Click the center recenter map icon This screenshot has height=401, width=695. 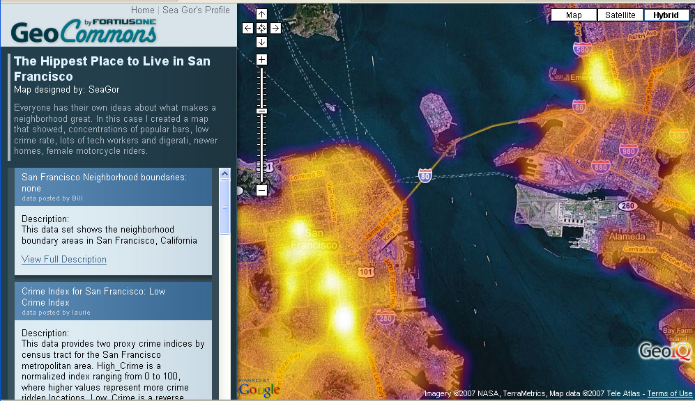tap(261, 29)
